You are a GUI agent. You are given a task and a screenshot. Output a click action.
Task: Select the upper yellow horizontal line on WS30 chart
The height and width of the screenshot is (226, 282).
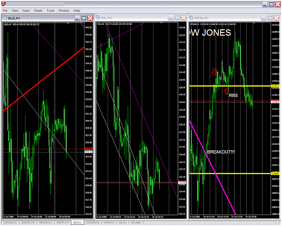(230, 86)
